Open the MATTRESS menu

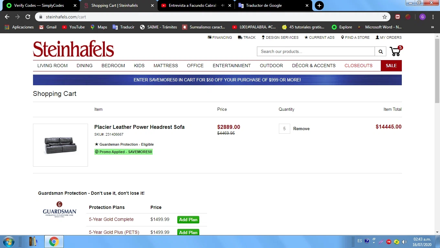pos(166,66)
